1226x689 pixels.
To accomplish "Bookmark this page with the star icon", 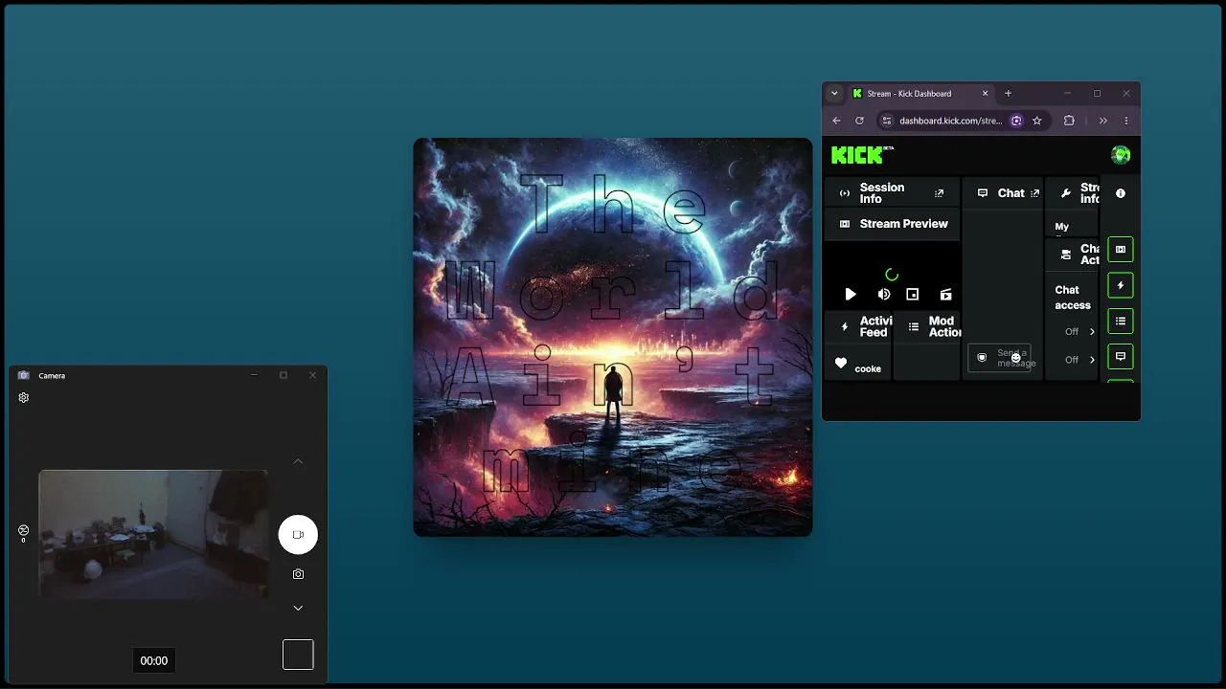I will [1036, 121].
